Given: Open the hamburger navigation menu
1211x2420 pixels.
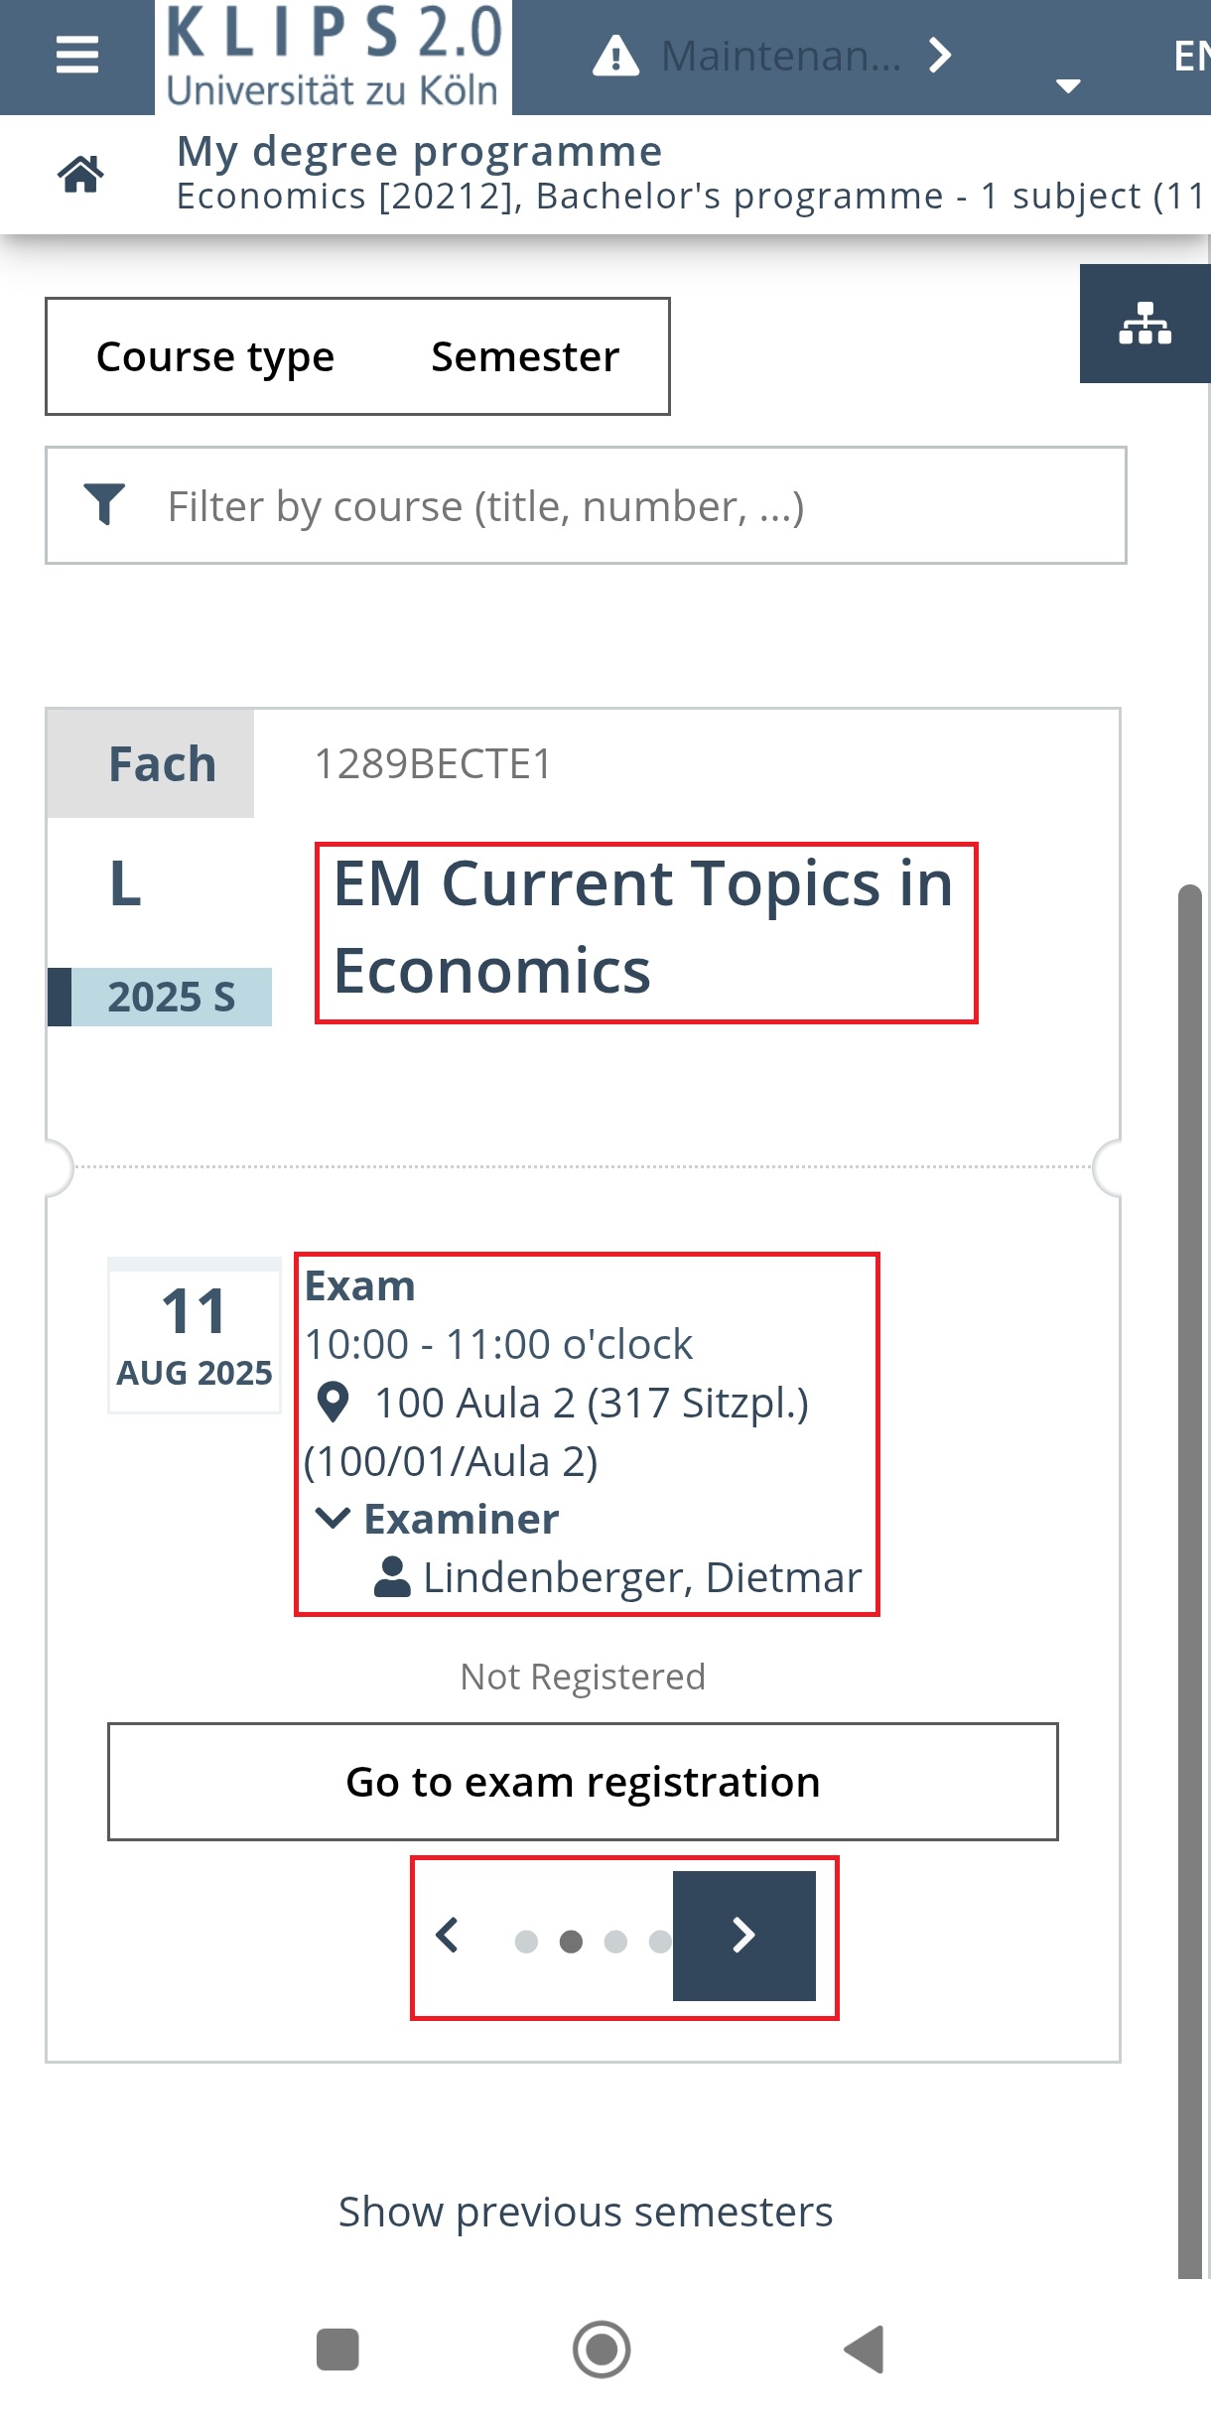Looking at the screenshot, I should point(77,55).
